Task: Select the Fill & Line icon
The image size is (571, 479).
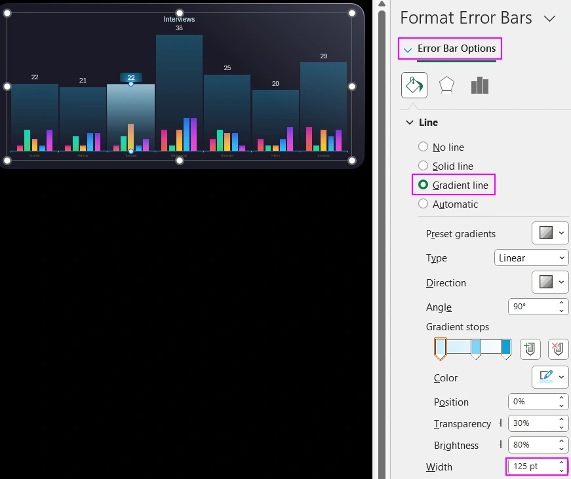Action: pyautogui.click(x=414, y=84)
